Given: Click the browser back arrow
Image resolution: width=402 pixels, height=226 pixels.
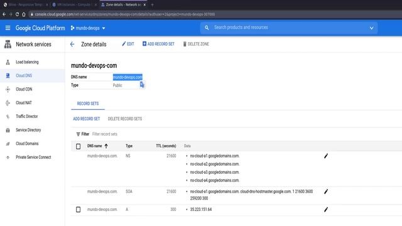Looking at the screenshot, I should tap(4, 14).
